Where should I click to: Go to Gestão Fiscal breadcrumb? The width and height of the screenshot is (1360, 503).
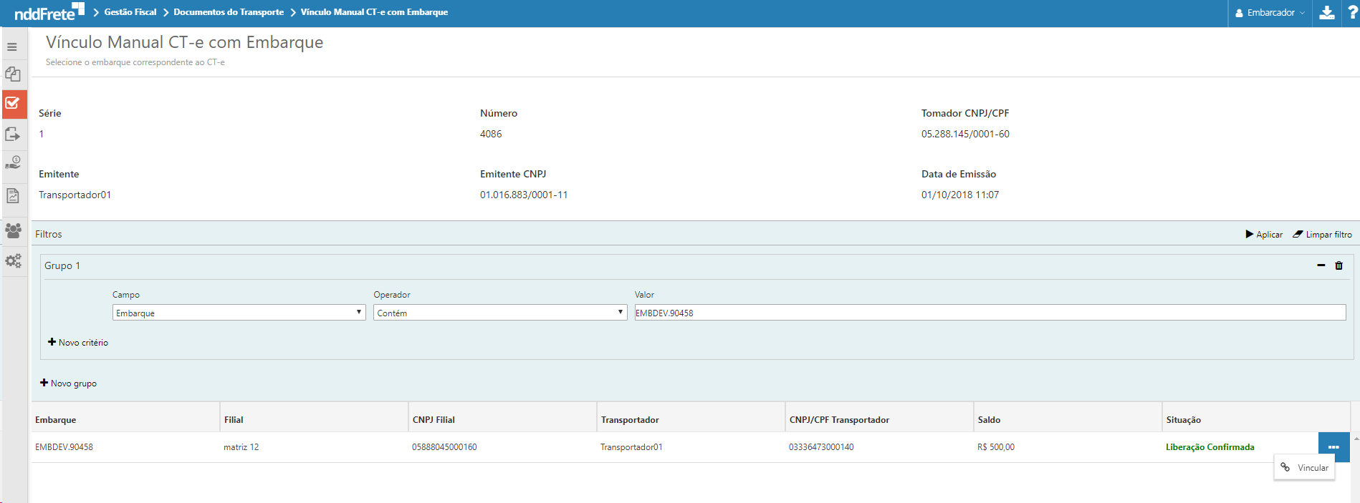coord(130,12)
